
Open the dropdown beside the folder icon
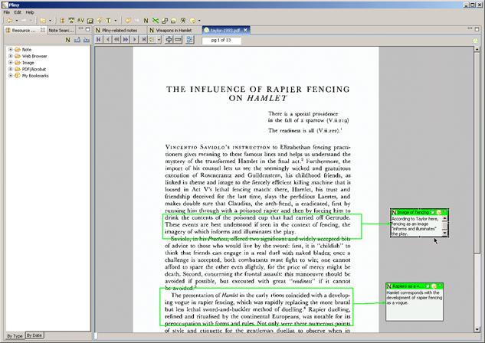50,21
